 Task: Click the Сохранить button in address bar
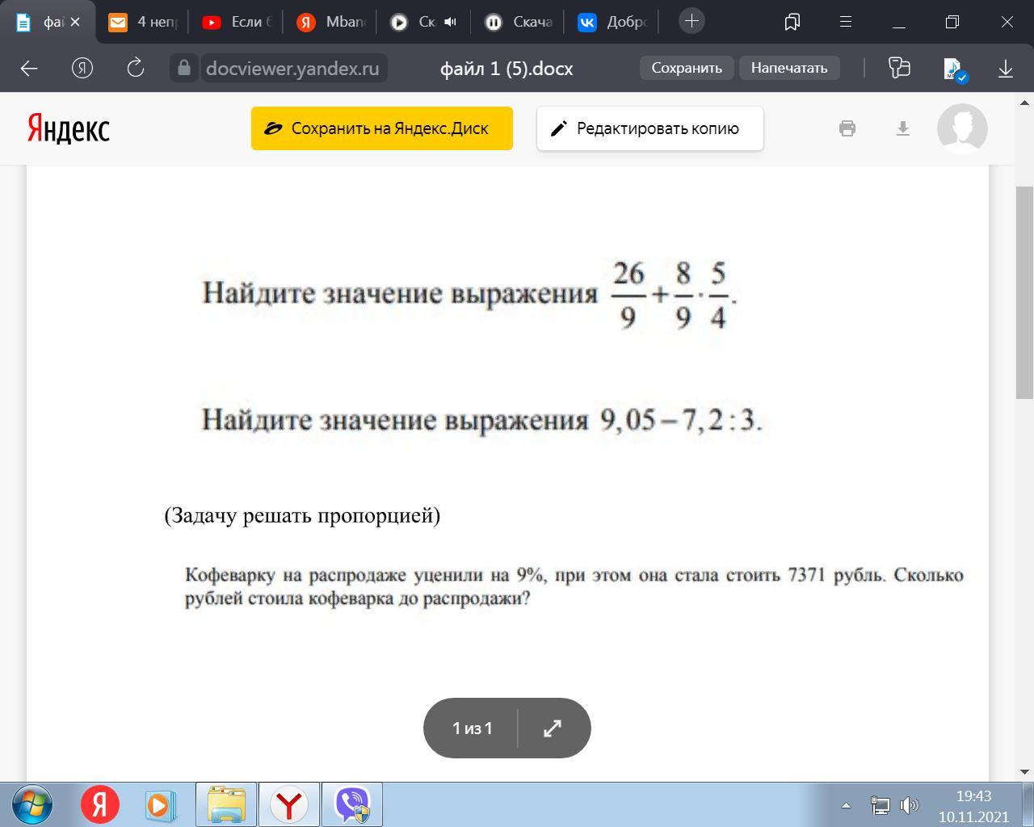pos(687,68)
